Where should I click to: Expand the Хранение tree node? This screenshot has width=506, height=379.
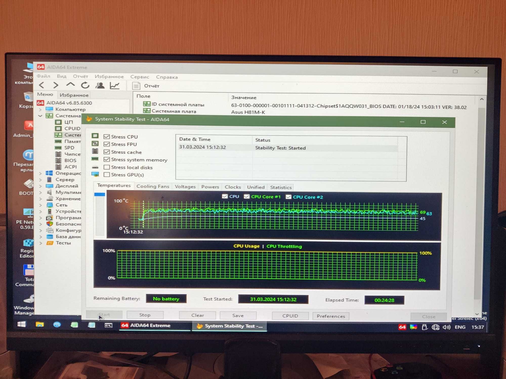[x=40, y=199]
